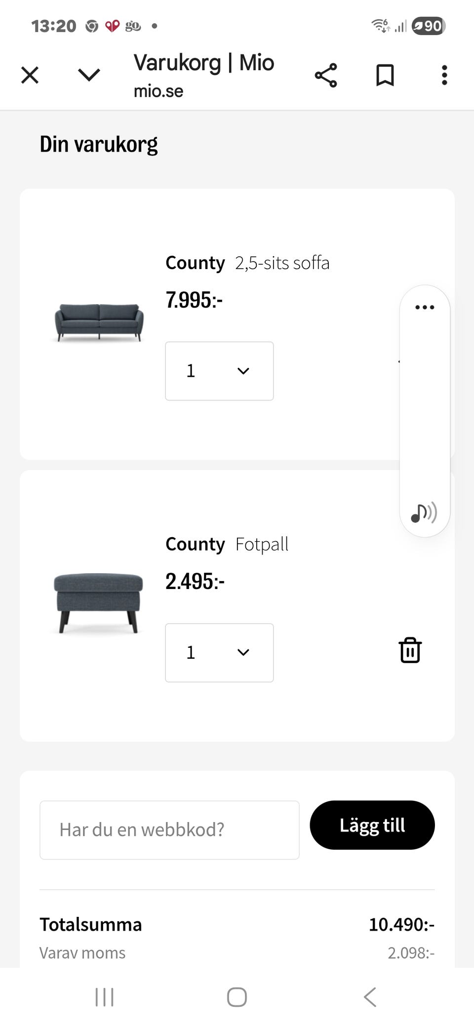Tap the share icon
This screenshot has height=1027, width=474.
pos(326,76)
